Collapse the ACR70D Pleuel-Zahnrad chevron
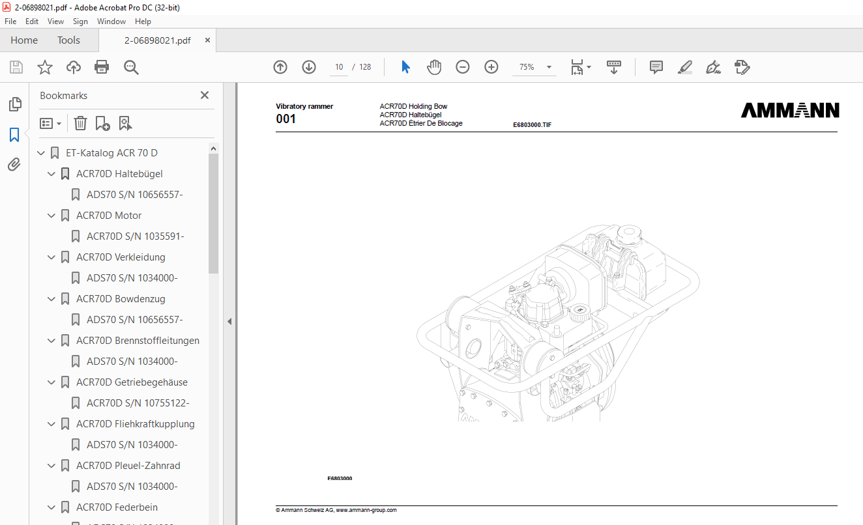This screenshot has height=525, width=863. pyautogui.click(x=51, y=466)
